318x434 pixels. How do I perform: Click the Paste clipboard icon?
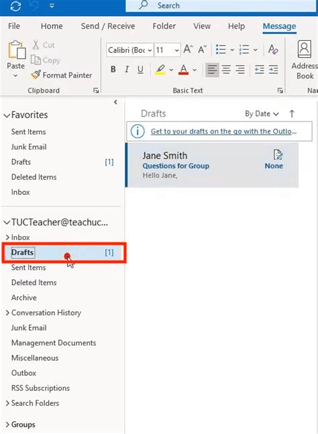(17, 50)
